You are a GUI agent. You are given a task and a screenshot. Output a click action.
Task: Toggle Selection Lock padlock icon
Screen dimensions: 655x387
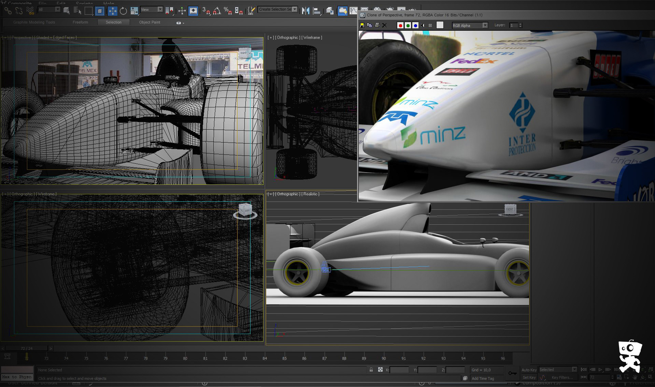coord(371,370)
